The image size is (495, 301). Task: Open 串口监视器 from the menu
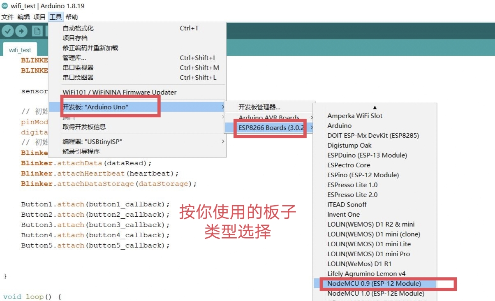[137, 67]
